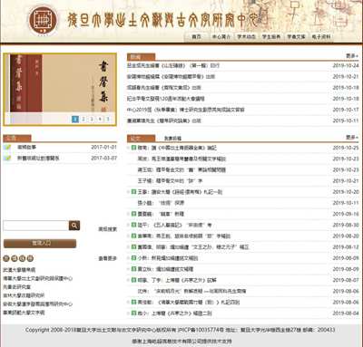This screenshot has height=347, width=363.
Task: Click green note icon beside 2017-01-01 announcement
Action: [x=7, y=147]
